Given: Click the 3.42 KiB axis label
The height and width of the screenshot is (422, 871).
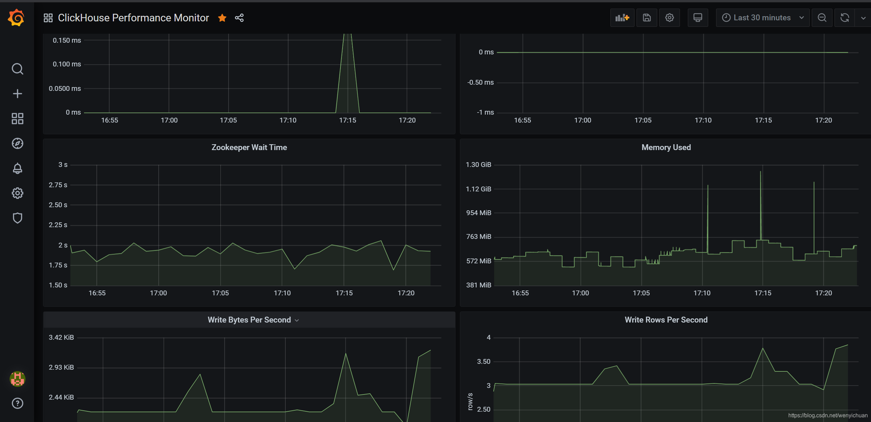Looking at the screenshot, I should coord(61,337).
